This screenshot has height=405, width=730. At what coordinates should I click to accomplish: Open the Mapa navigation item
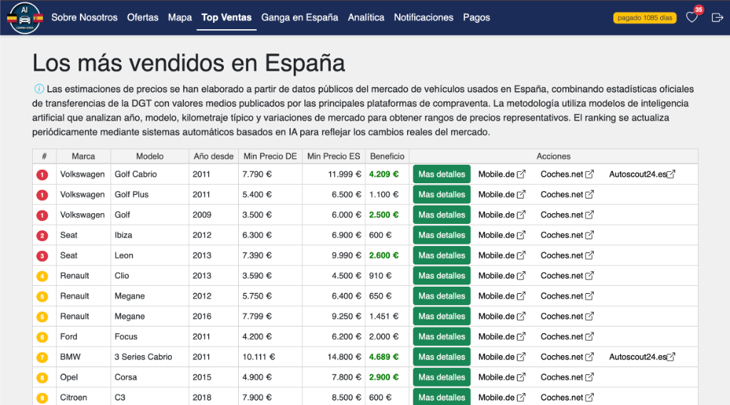tap(180, 17)
